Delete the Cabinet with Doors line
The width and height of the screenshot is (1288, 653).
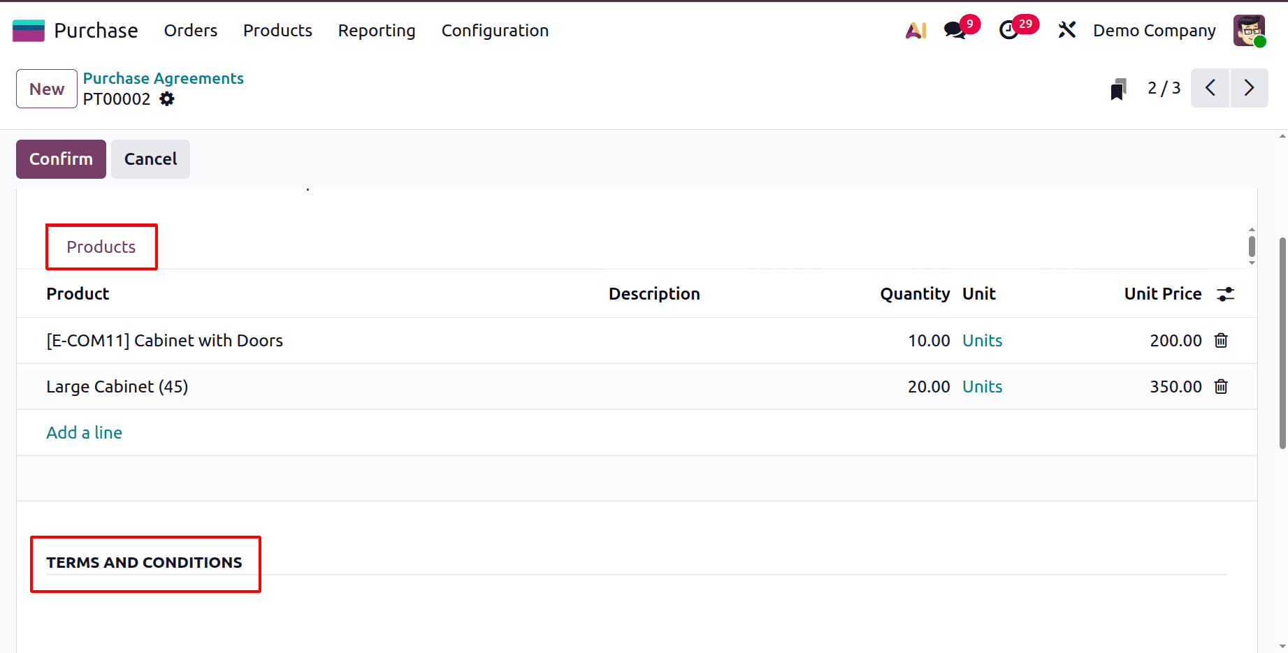(x=1221, y=340)
